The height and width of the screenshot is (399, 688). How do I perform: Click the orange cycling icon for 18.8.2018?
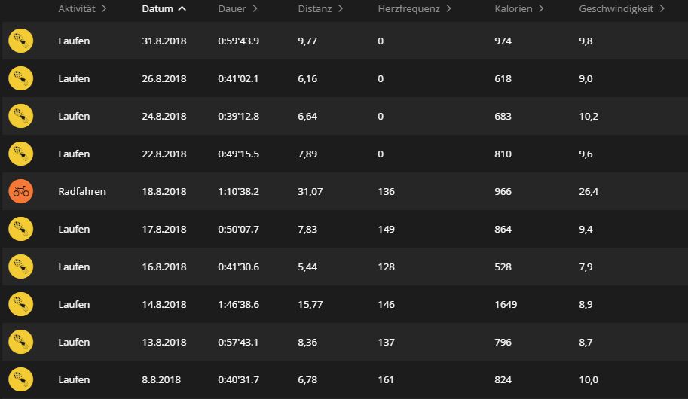click(x=20, y=191)
